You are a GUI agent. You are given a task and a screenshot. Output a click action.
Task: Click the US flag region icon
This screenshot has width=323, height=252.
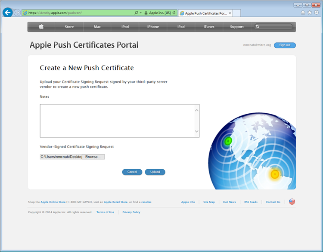(292, 202)
